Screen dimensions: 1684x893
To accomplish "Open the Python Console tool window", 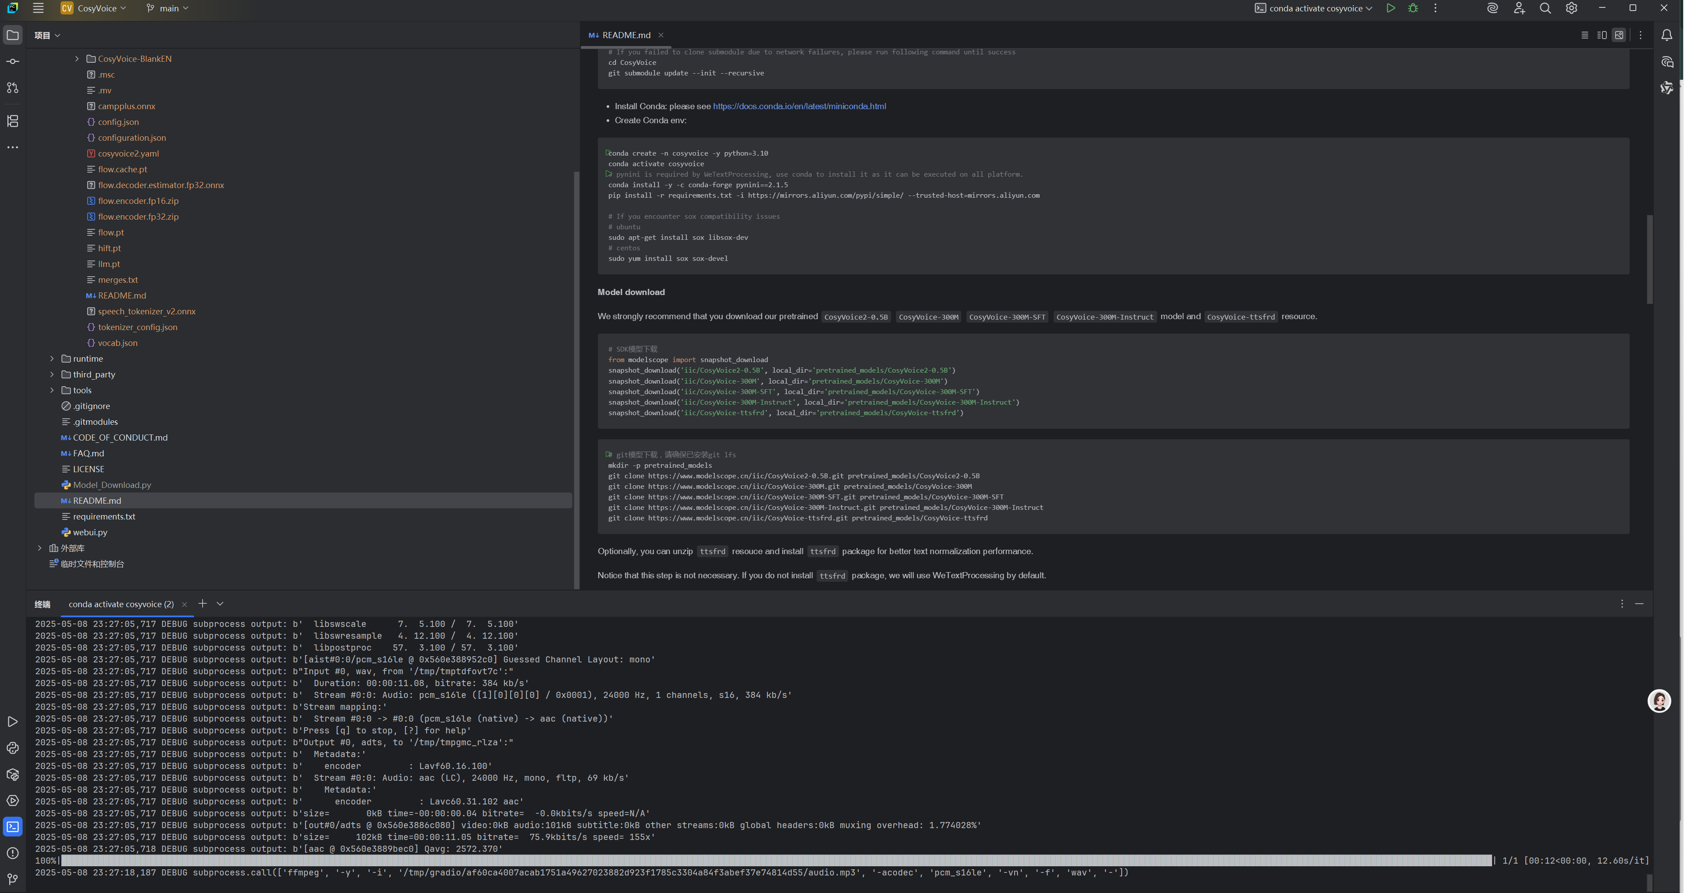I will click(12, 748).
